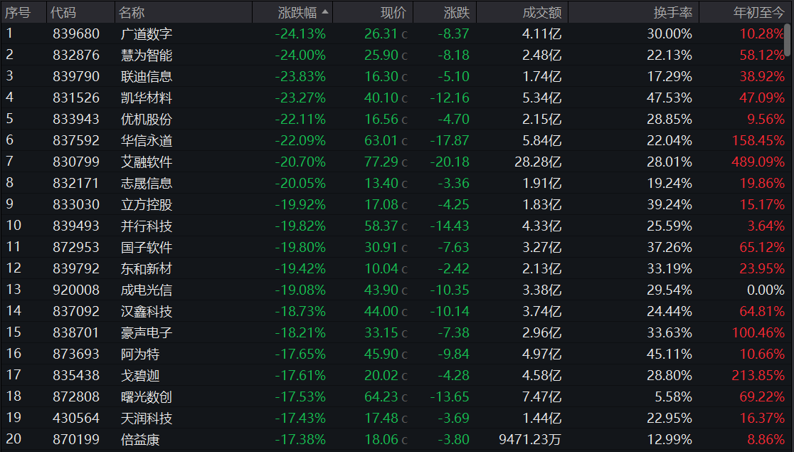Viewport: 794px width, 452px height.
Task: Select stock 东和新材
Action: (147, 268)
